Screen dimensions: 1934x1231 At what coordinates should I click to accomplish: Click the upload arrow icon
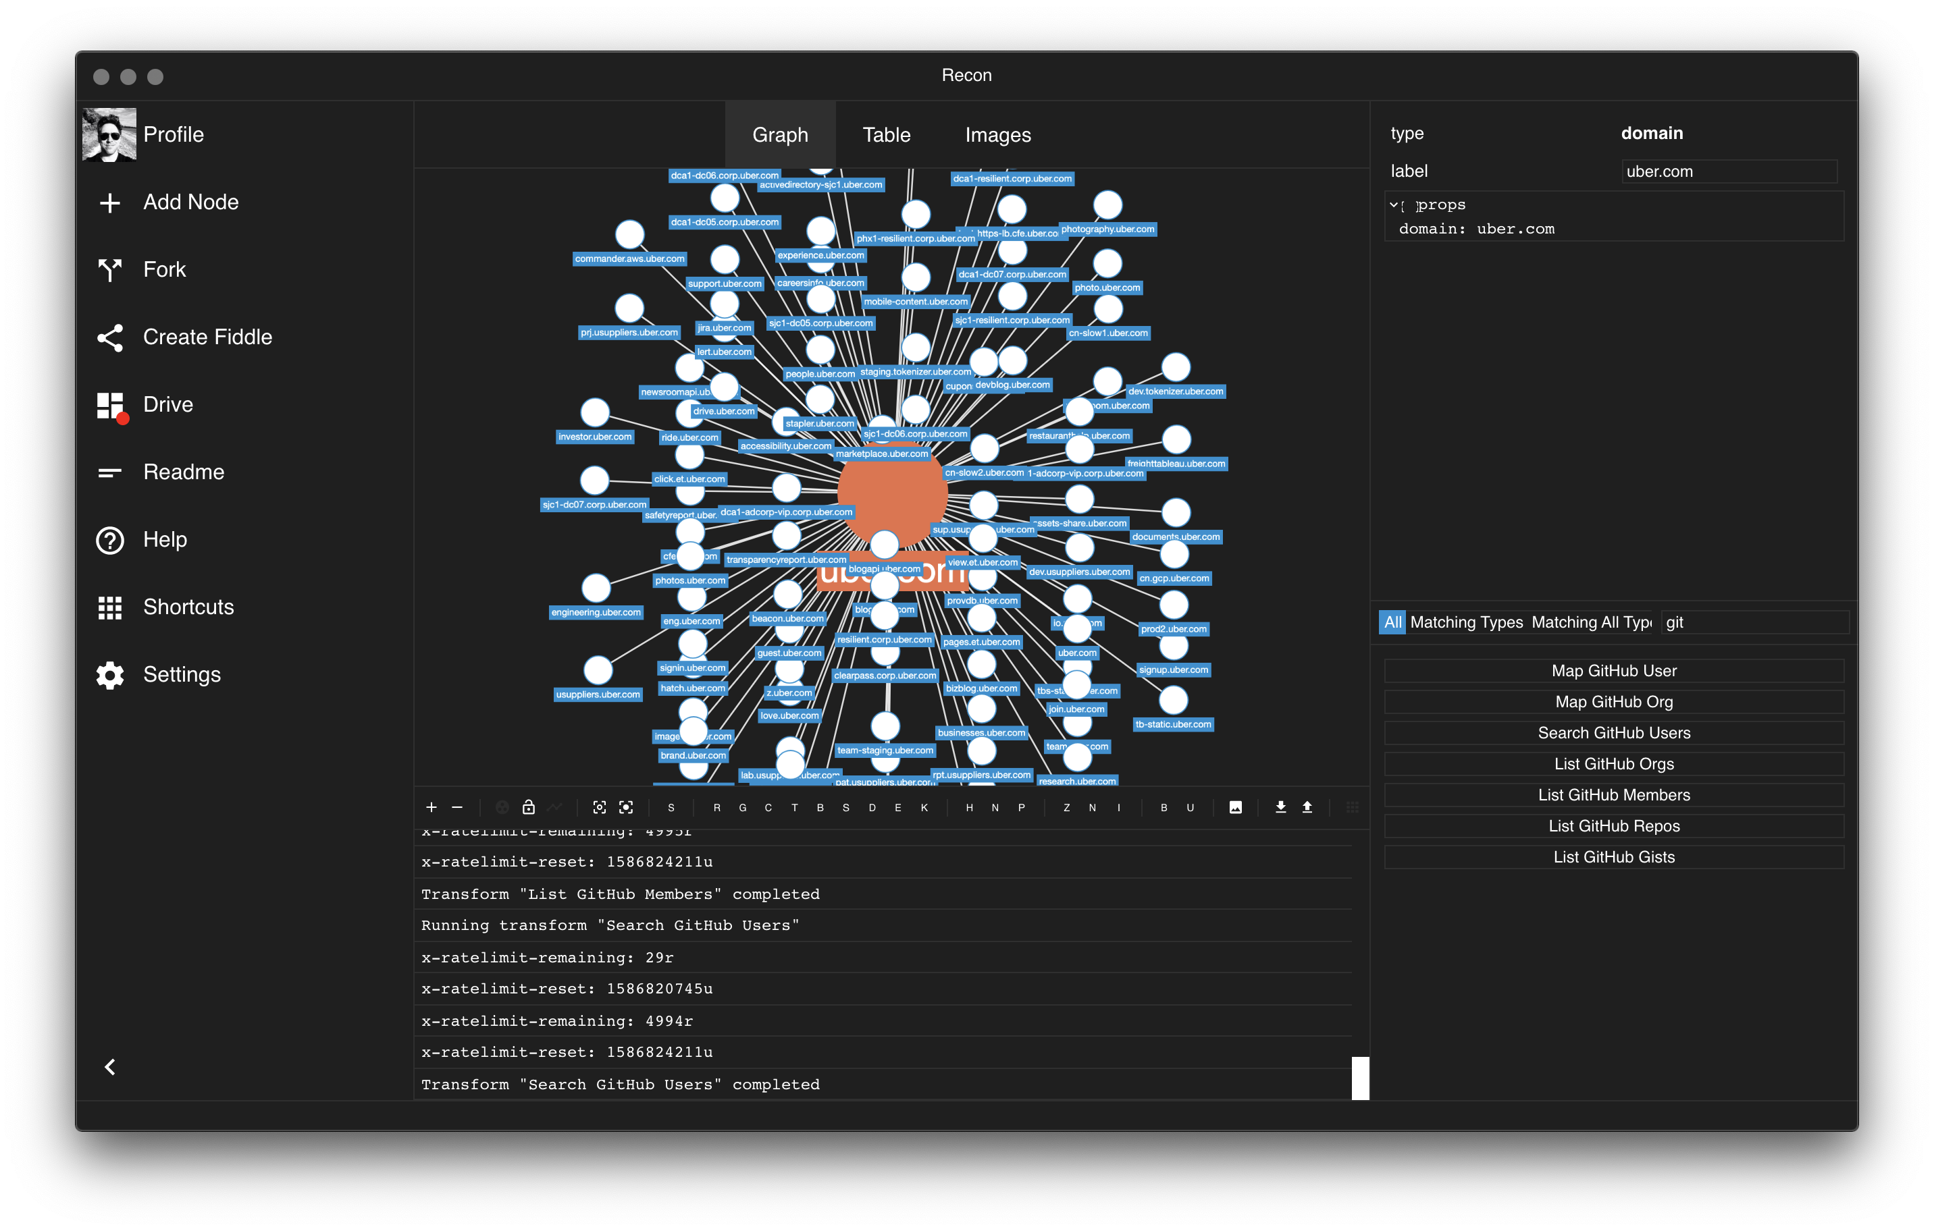pyautogui.click(x=1307, y=807)
